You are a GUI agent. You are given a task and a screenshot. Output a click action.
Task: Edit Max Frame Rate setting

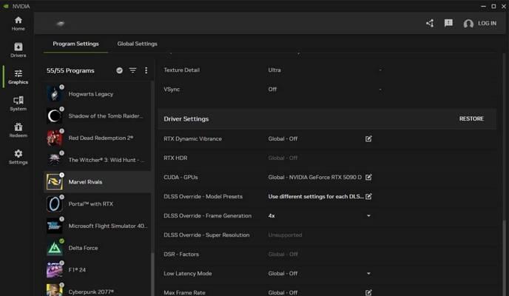[368, 292]
